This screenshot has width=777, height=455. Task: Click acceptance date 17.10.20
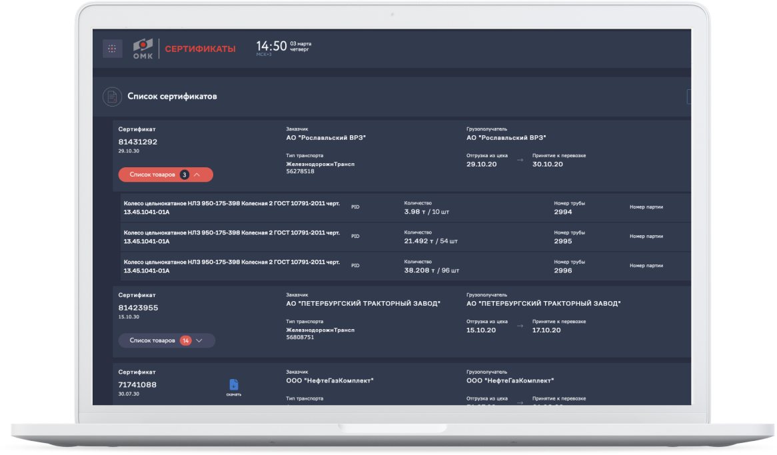546,330
